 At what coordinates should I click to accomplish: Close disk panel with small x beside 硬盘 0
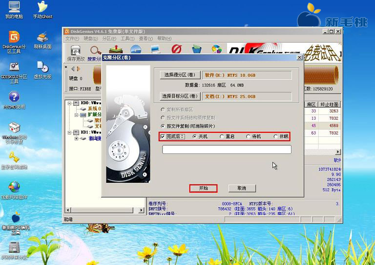coord(66,67)
